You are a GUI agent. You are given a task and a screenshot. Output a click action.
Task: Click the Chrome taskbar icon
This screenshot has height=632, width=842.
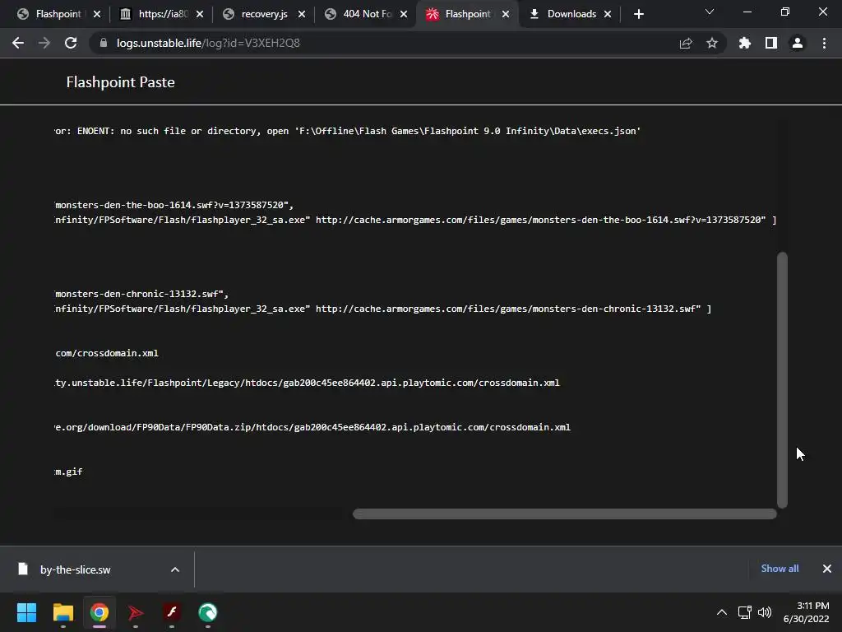click(x=99, y=612)
